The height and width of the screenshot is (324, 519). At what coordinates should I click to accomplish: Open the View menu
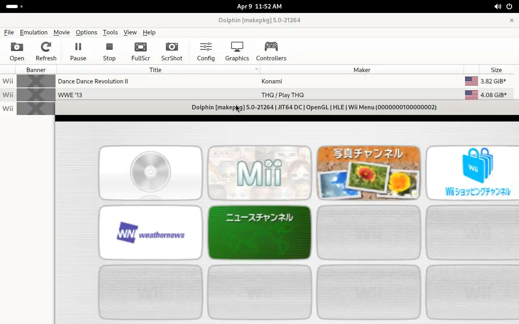tap(130, 32)
